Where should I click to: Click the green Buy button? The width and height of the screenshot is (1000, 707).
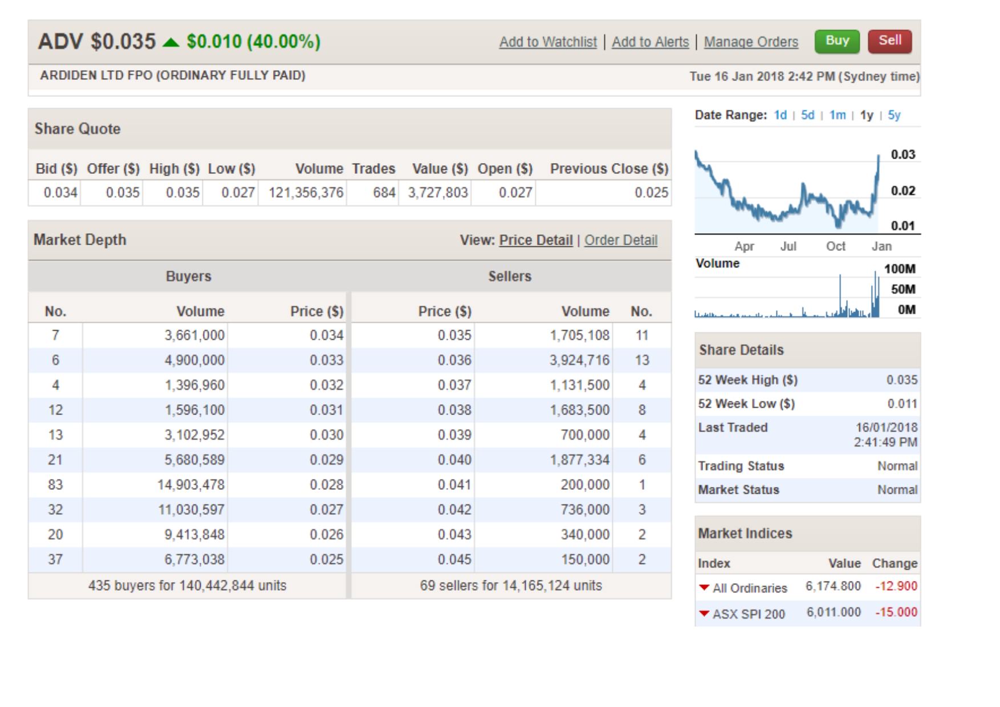836,41
